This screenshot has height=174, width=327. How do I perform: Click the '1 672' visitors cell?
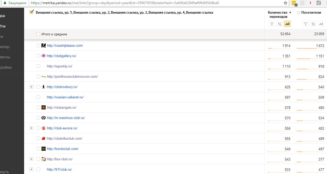320,46
